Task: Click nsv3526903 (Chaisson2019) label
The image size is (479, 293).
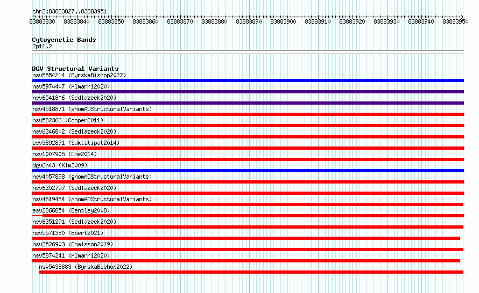Action: point(73,244)
